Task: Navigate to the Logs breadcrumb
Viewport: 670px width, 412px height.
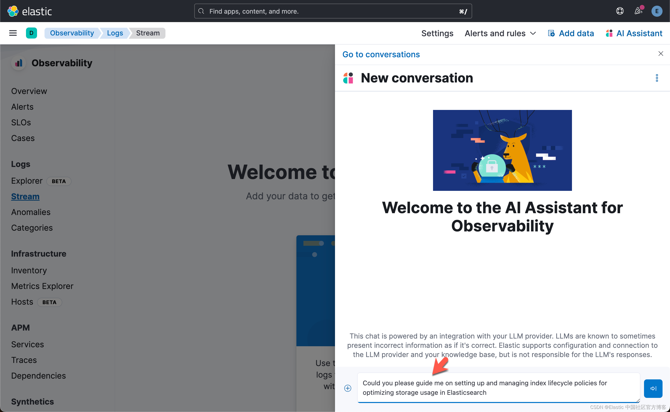Action: pyautogui.click(x=114, y=33)
